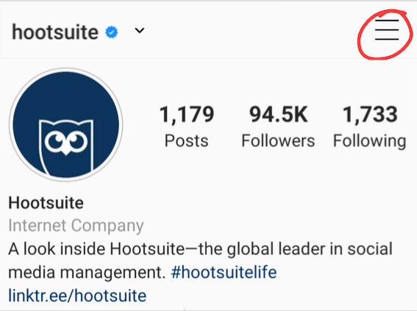417x311 pixels.
Task: Open the Hootsuite owl profile picture
Action: 66,124
